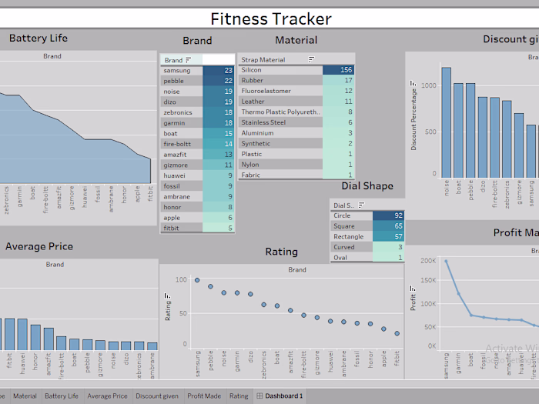The height and width of the screenshot is (404, 539).
Task: Select the huawei row in Brand table
Action: pyautogui.click(x=198, y=175)
